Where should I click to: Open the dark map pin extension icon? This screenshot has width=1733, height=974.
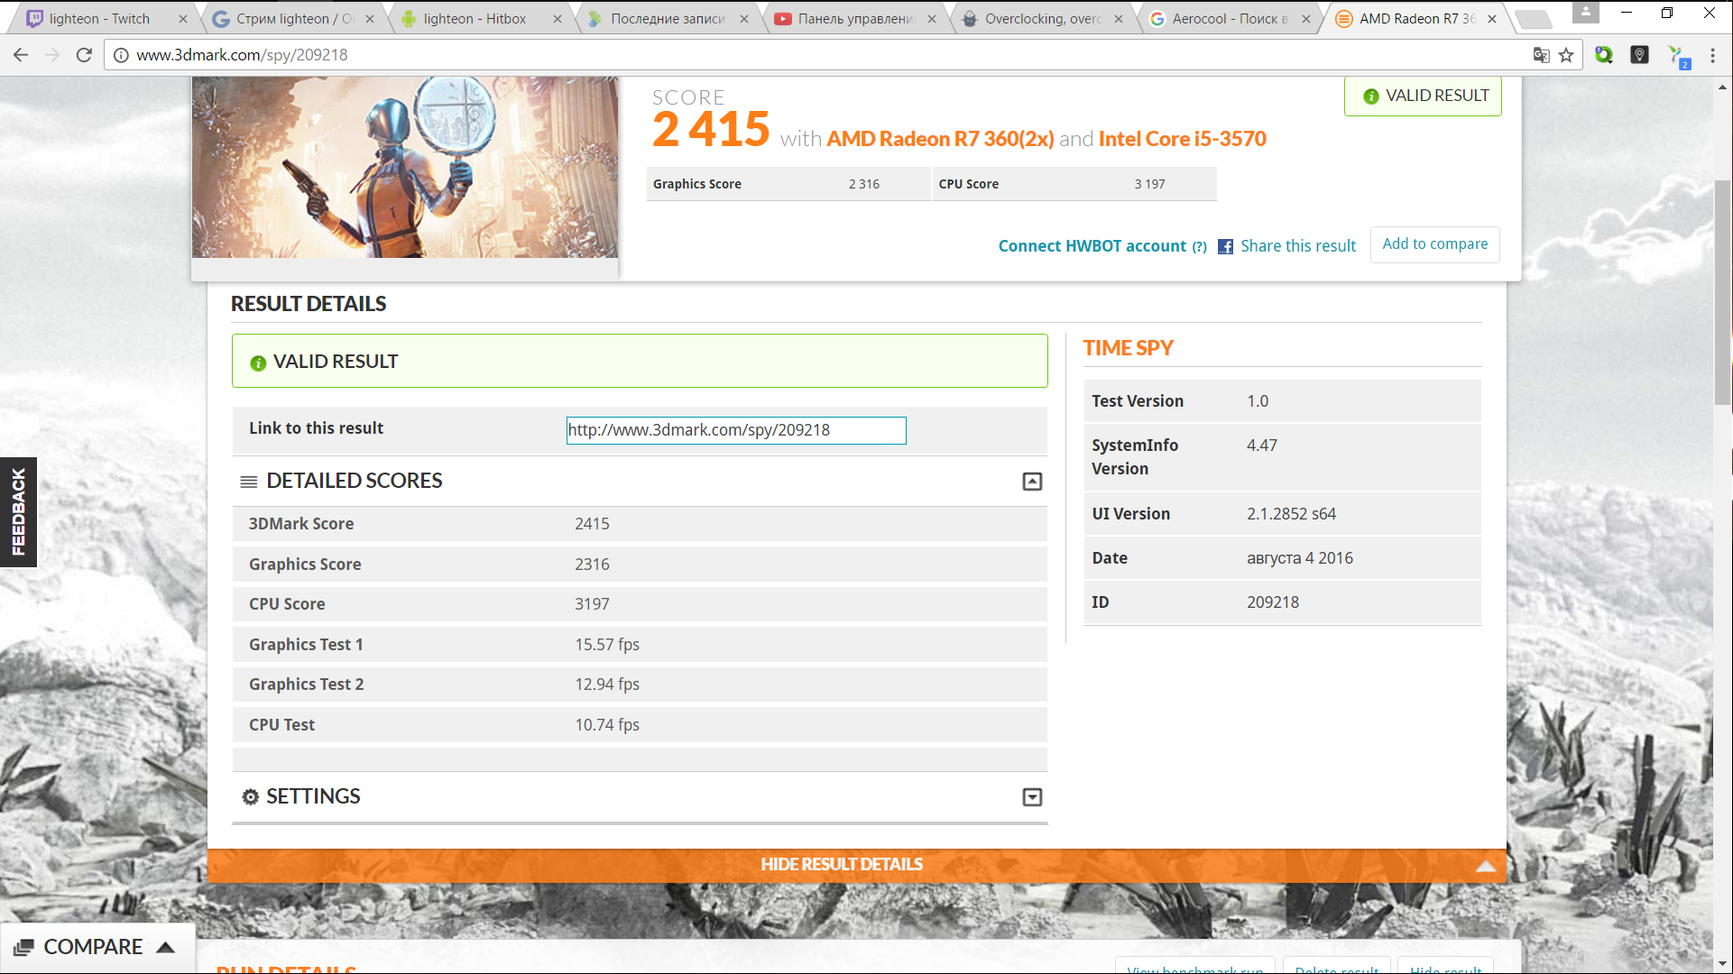(1640, 55)
